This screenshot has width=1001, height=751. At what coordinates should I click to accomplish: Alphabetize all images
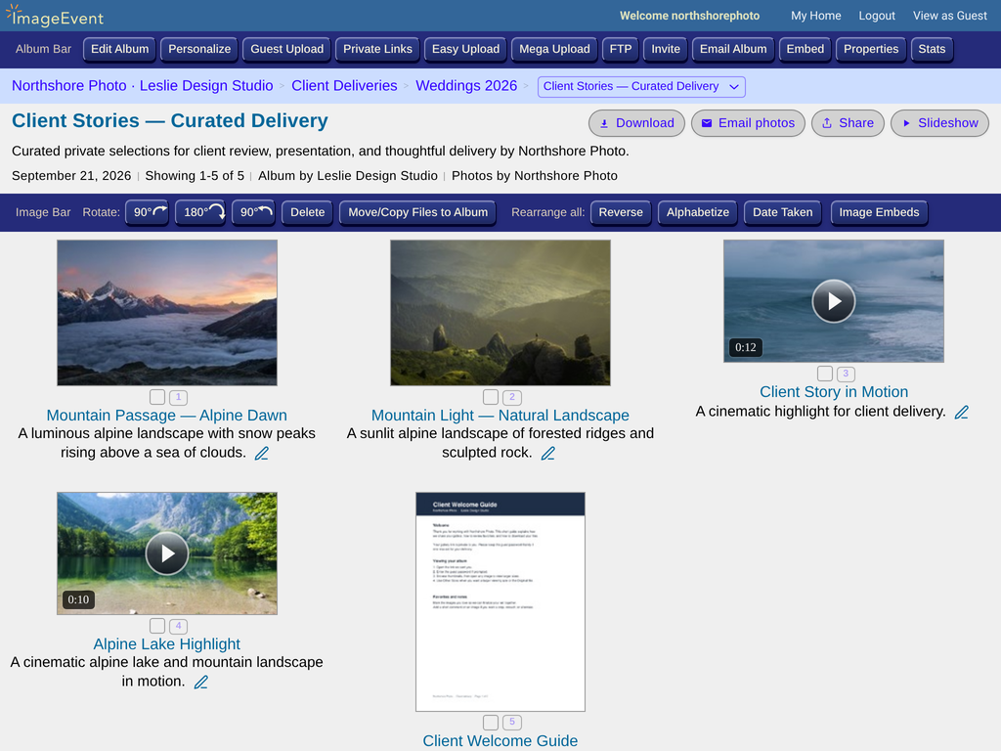click(698, 212)
